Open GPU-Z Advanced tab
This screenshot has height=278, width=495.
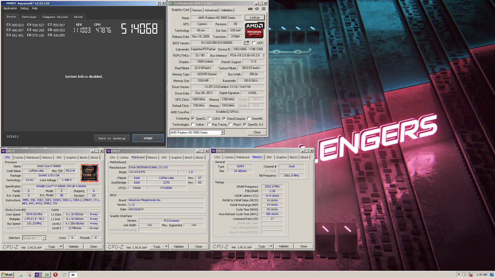point(211,10)
